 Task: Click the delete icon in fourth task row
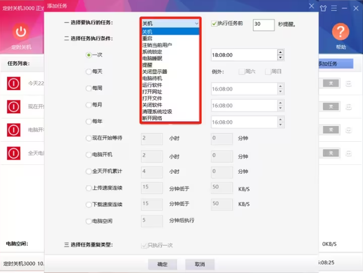coord(349,153)
